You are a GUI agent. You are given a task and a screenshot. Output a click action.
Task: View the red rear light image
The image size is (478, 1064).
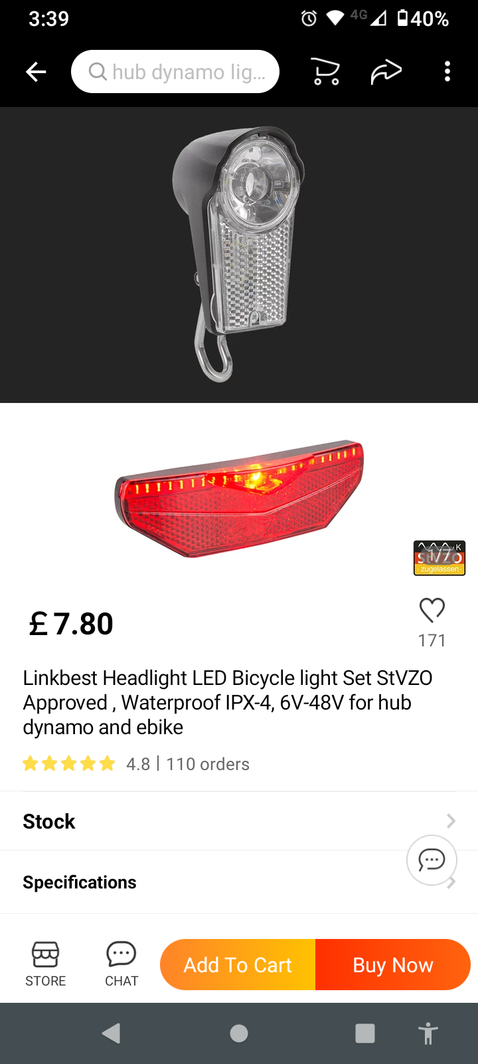click(x=240, y=499)
